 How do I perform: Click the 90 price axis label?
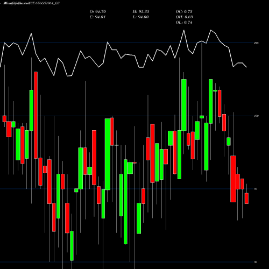[256, 262]
